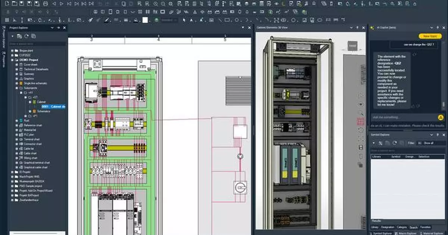
Task: Click the white color swatch in the toolbar
Action: 144,19
